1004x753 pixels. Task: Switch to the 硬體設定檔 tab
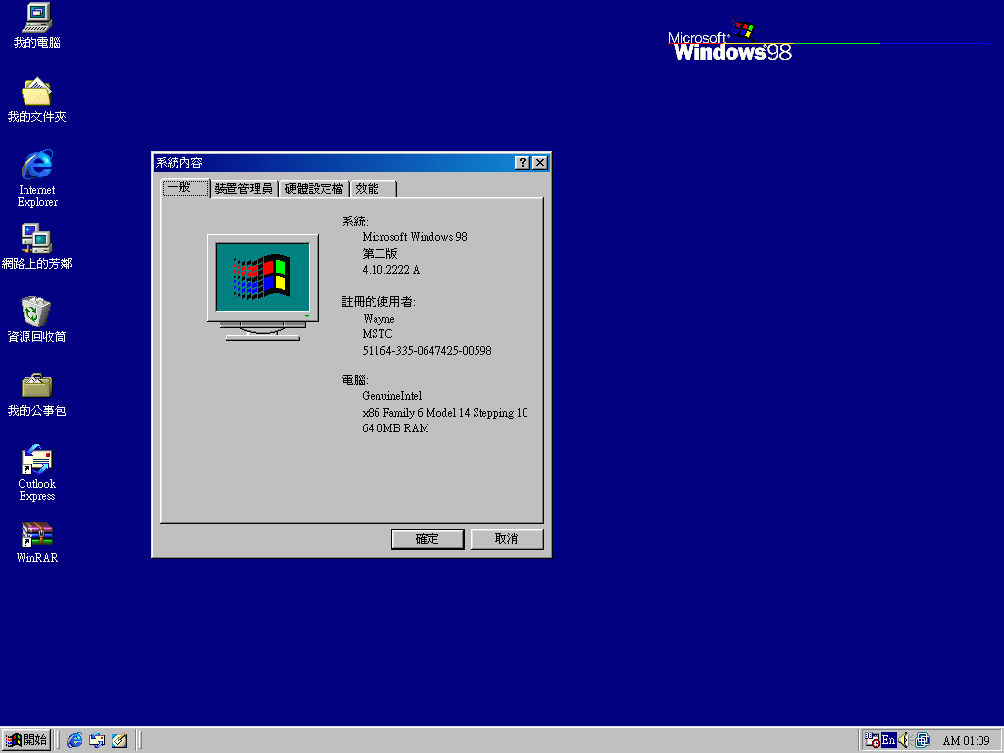(x=315, y=189)
